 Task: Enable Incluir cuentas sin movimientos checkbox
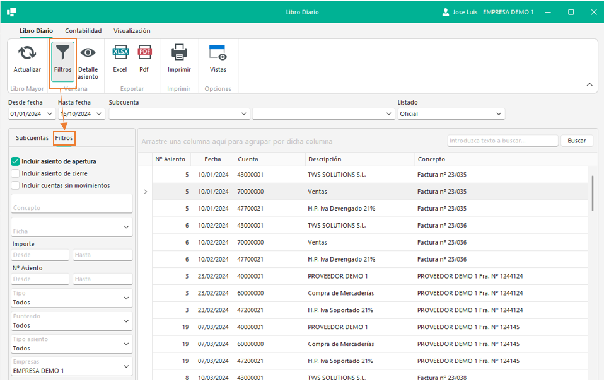pos(15,185)
